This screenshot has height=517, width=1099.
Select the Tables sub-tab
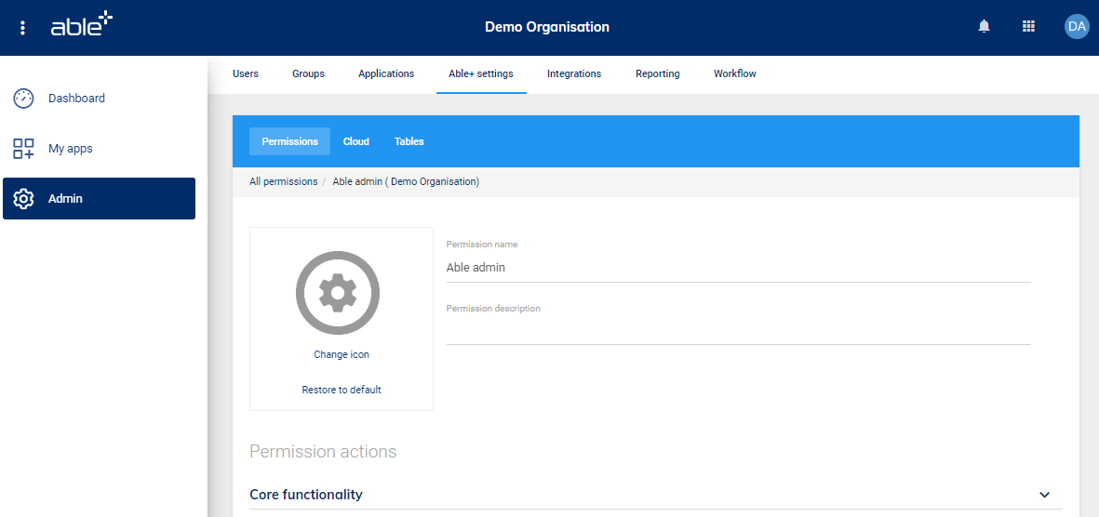coord(409,141)
